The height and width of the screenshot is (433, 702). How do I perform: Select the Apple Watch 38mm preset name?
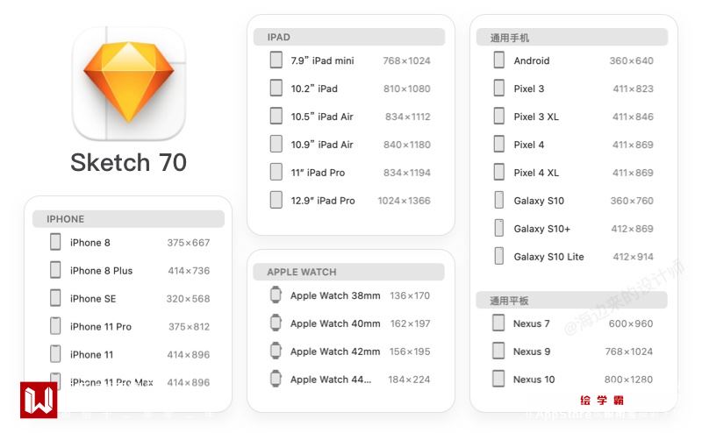(x=335, y=295)
